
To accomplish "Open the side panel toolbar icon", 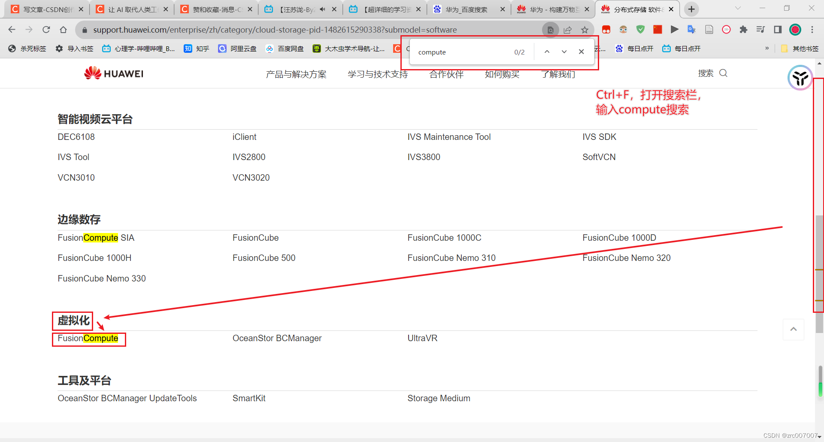I will pyautogui.click(x=778, y=30).
